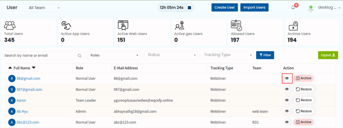Click the notification bell icon
The height and width of the screenshot is (128, 343).
293,7
